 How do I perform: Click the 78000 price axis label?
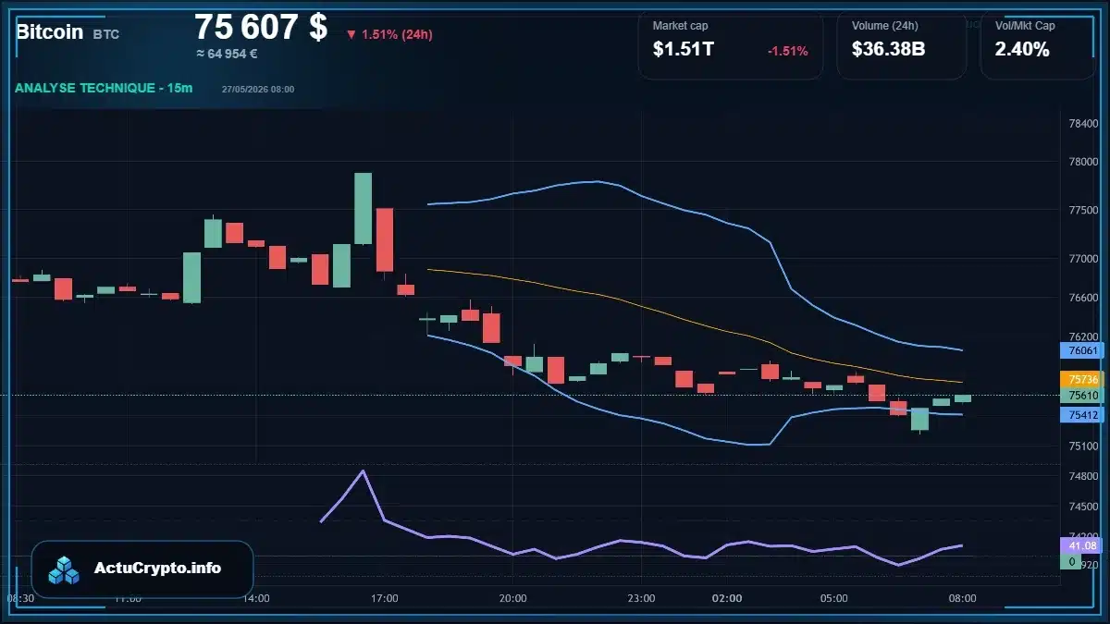click(x=1083, y=162)
